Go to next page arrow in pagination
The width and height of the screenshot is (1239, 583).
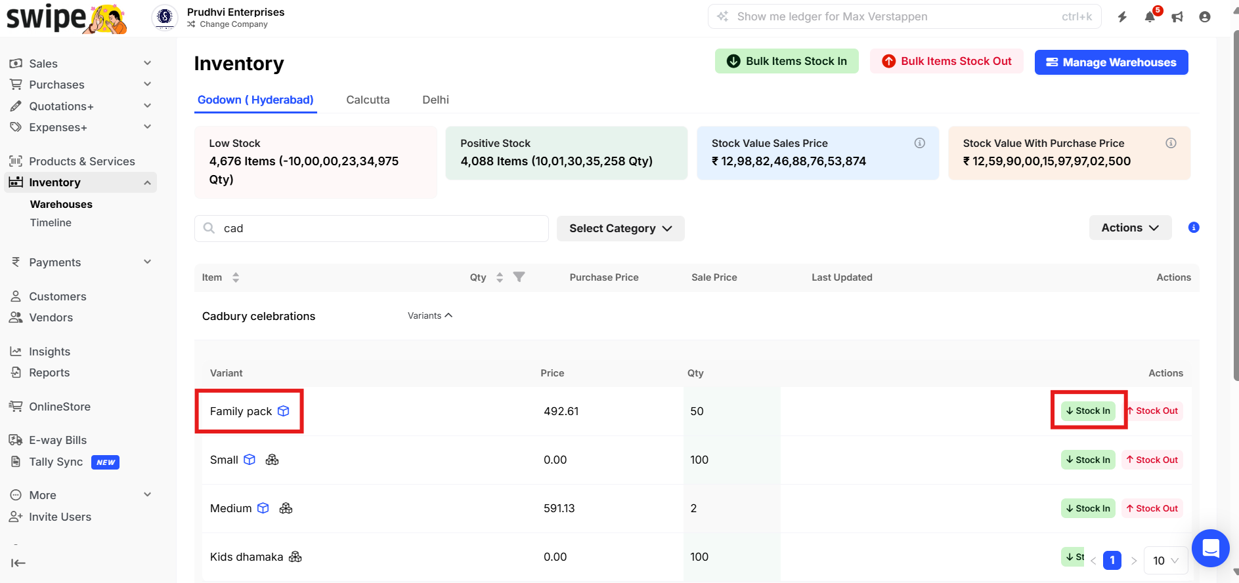click(x=1133, y=561)
